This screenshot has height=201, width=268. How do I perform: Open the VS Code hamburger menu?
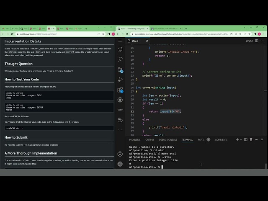(x=120, y=41)
